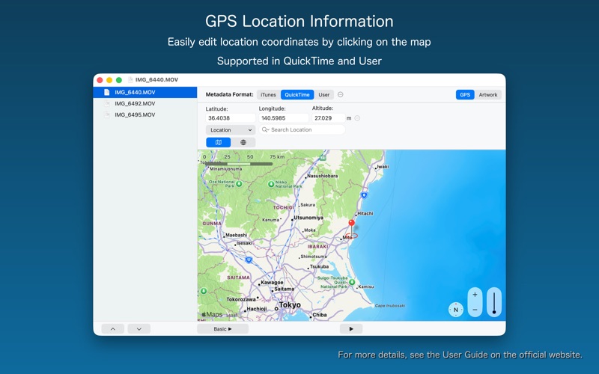This screenshot has height=374, width=599.
Task: Click the Nasushiobara city label
Action: pyautogui.click(x=323, y=176)
